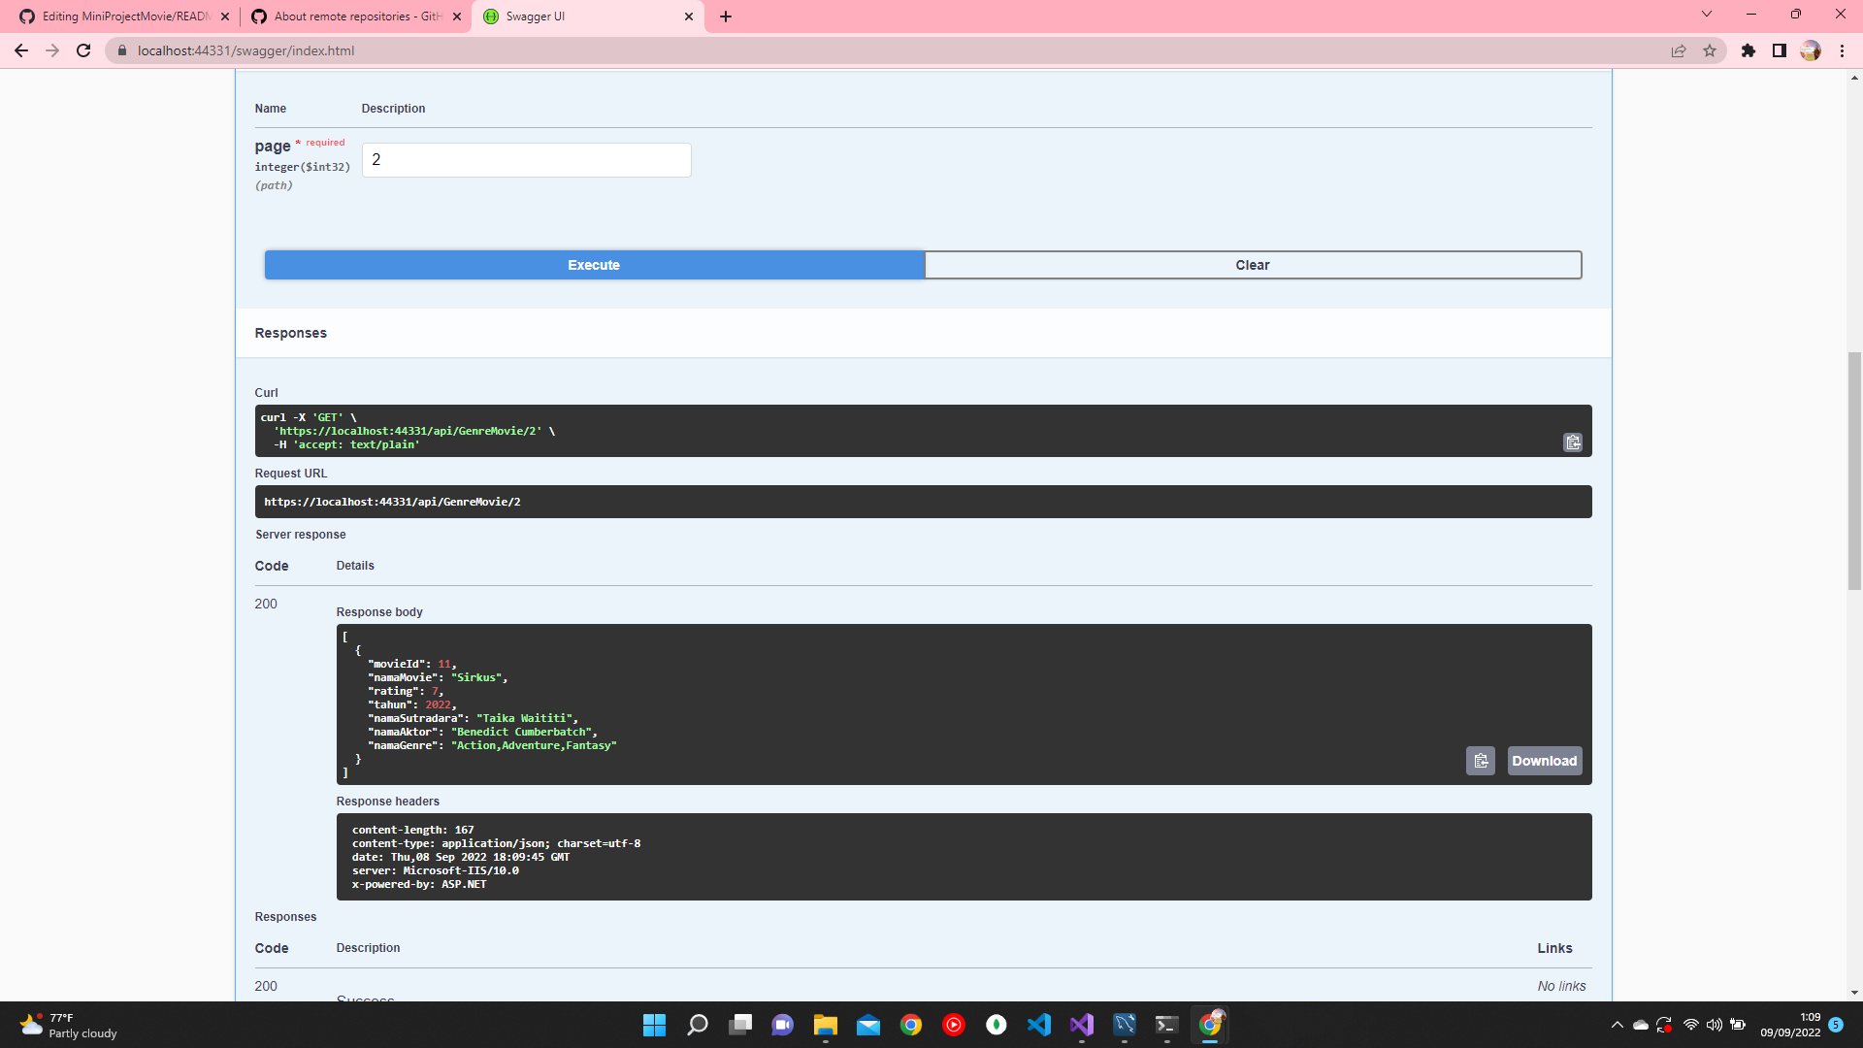The width and height of the screenshot is (1863, 1048).
Task: Go forward in browser history
Action: click(52, 50)
